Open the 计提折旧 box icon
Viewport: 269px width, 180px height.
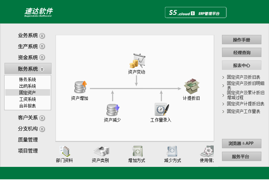point(192,86)
